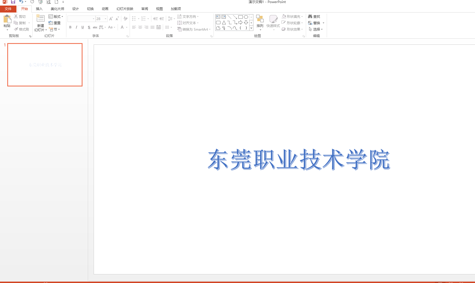
Task: Expand the 选择 select dropdown
Action: (x=316, y=29)
